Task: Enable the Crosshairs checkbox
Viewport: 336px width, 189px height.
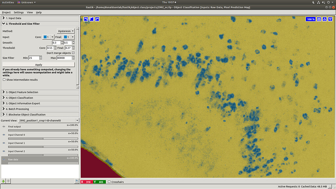Action: (110, 181)
